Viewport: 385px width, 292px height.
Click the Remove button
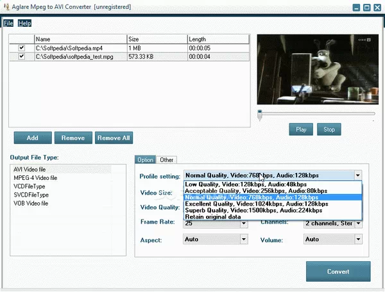click(73, 138)
